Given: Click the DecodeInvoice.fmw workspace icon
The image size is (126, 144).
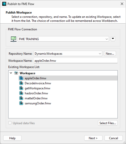Looking at the screenshot, I should coord(21,83).
